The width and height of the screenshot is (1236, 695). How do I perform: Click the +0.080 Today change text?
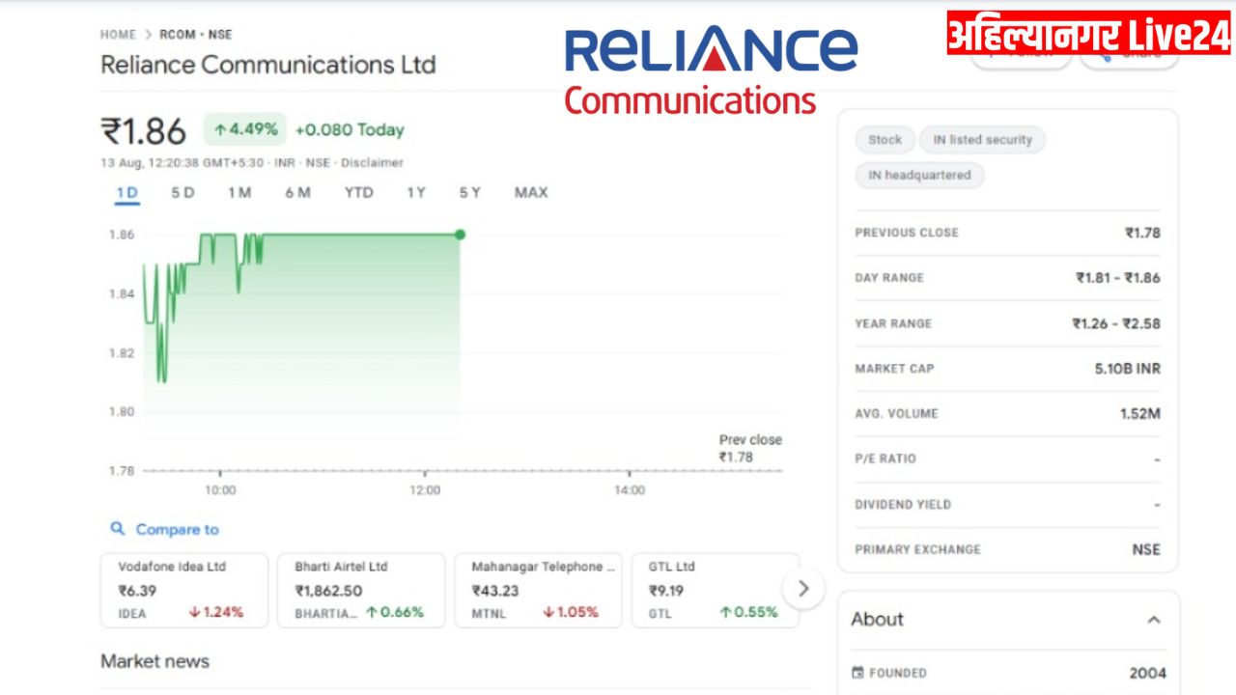tap(350, 130)
